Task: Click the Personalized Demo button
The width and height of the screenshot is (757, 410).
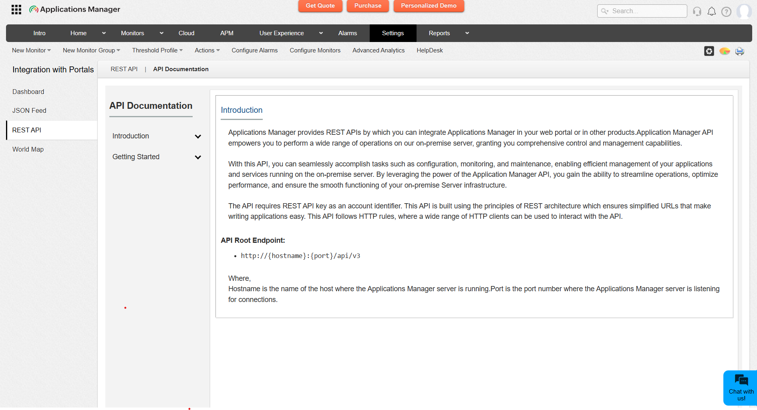Action: [429, 6]
